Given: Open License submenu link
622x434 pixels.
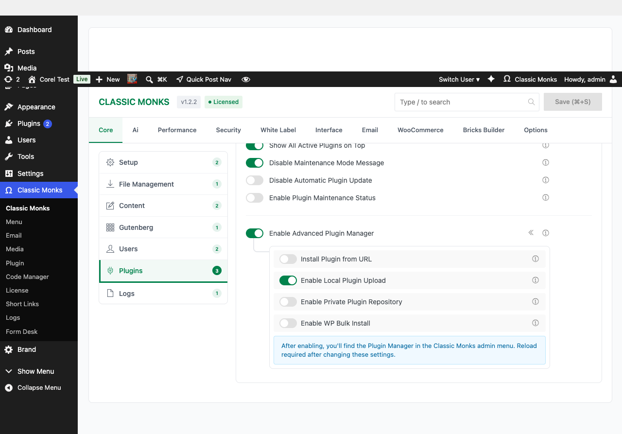Looking at the screenshot, I should coord(17,290).
